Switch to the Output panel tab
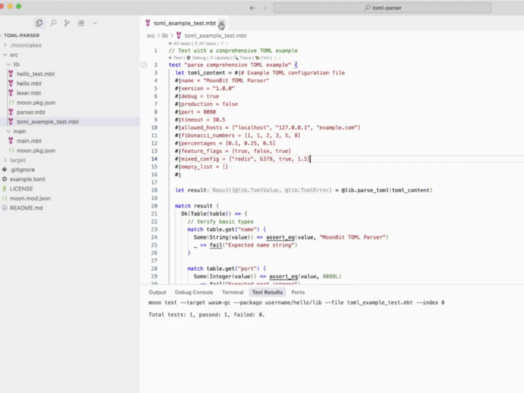The height and width of the screenshot is (393, 524). [x=157, y=292]
